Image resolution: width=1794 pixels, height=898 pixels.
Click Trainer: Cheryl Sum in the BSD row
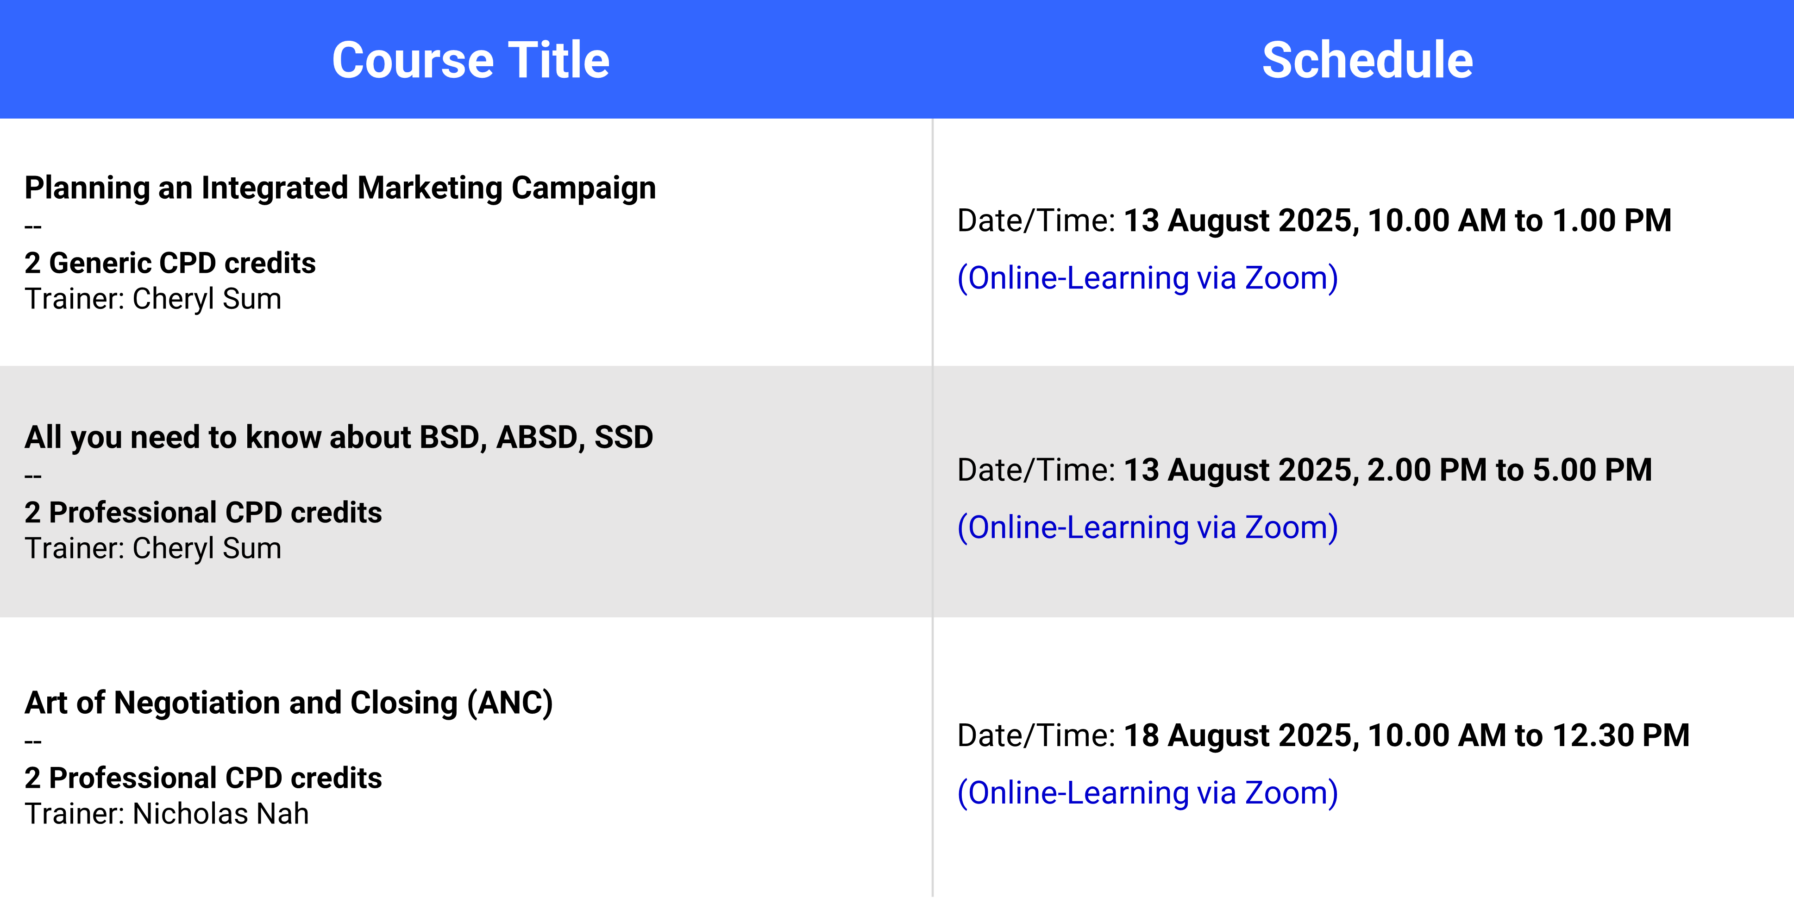pyautogui.click(x=153, y=549)
